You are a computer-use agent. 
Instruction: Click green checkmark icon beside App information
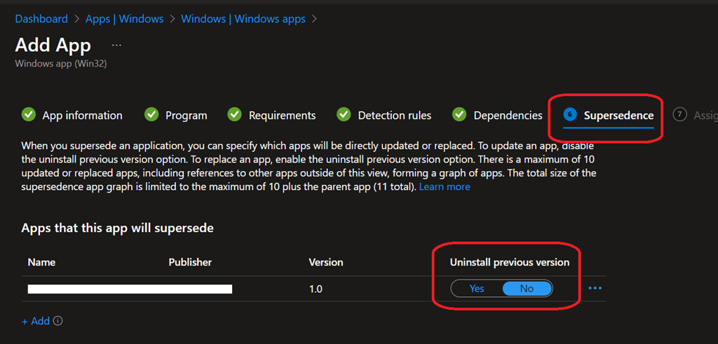29,115
